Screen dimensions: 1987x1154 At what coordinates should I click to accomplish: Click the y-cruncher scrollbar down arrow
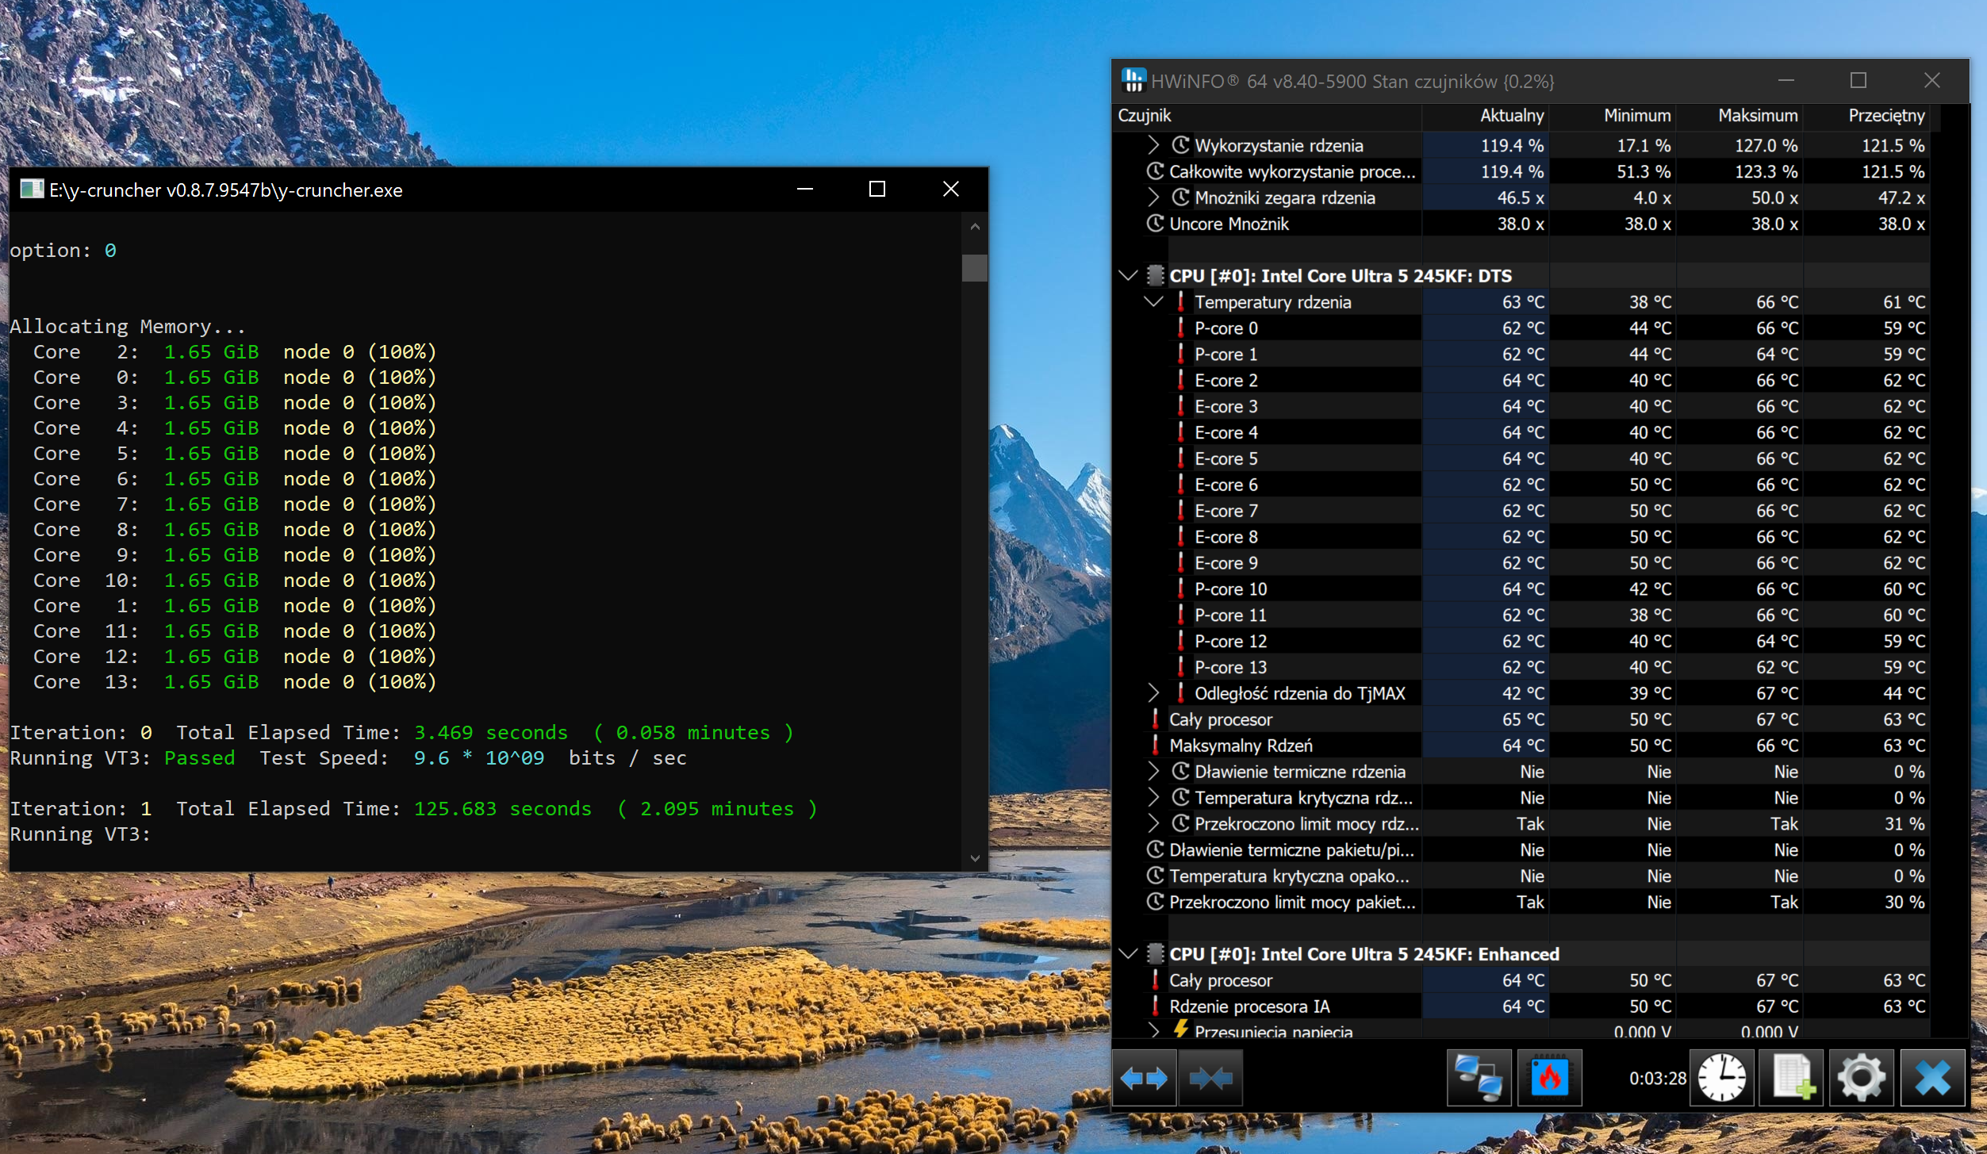point(975,858)
